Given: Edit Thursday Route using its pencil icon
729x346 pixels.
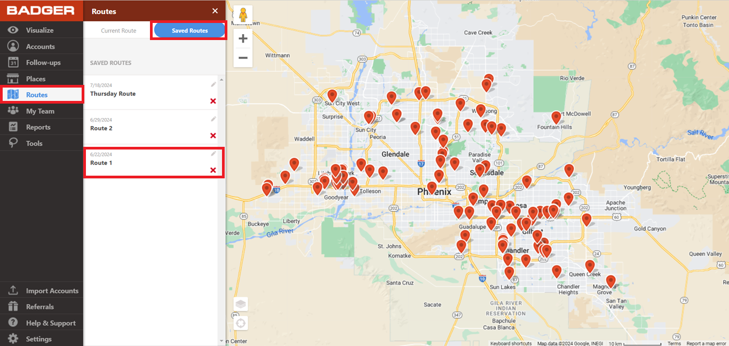Looking at the screenshot, I should pyautogui.click(x=213, y=84).
